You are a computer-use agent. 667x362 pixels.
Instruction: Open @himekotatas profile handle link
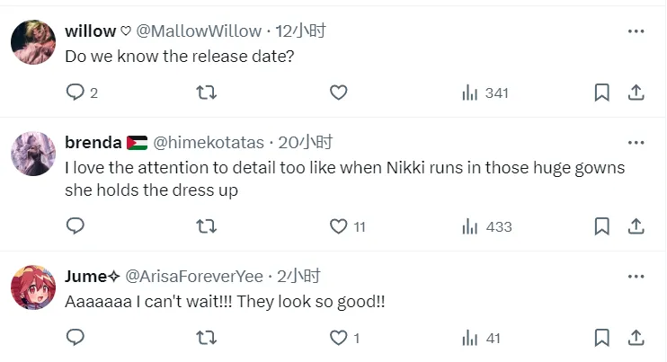tap(209, 143)
